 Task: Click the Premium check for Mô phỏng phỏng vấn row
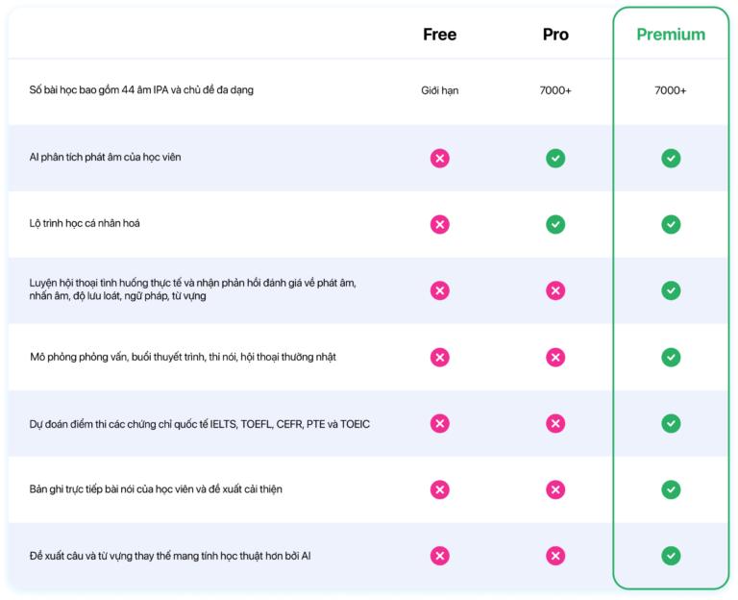(671, 357)
